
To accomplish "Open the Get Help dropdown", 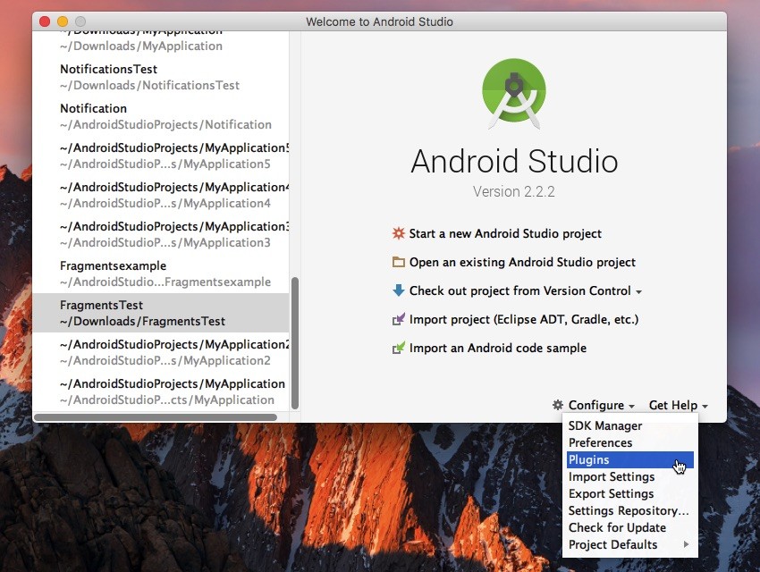I will click(678, 405).
